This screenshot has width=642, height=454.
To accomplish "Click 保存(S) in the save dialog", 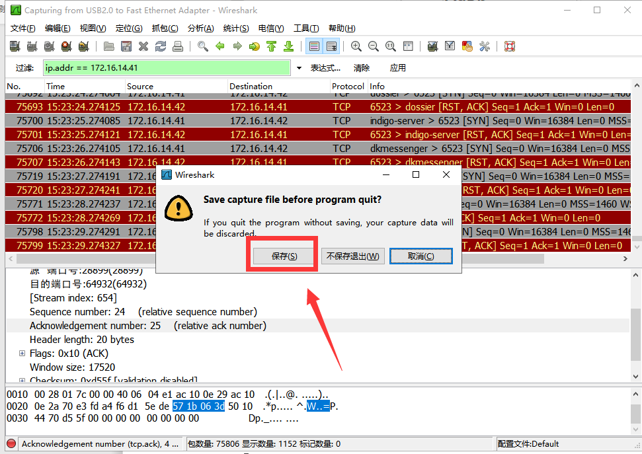I will 284,256.
